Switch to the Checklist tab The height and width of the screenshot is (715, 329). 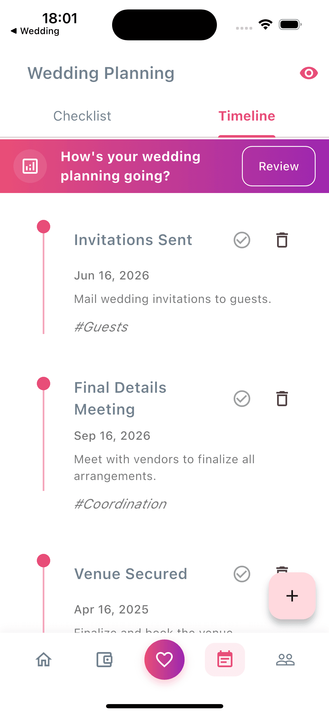tap(82, 116)
